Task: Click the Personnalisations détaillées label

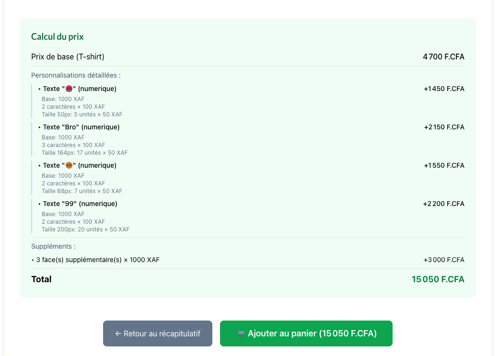Action: tap(76, 75)
